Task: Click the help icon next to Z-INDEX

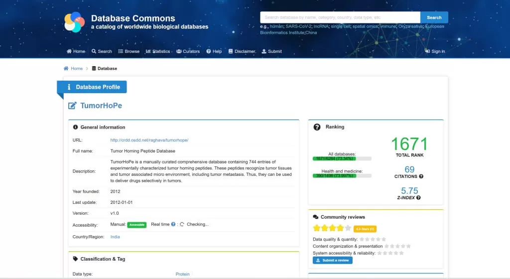Action: [x=418, y=198]
